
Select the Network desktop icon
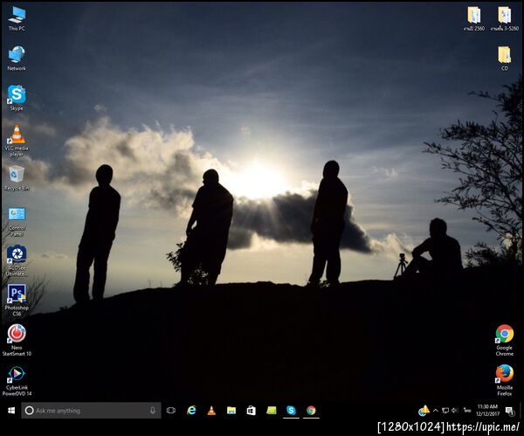click(x=17, y=59)
